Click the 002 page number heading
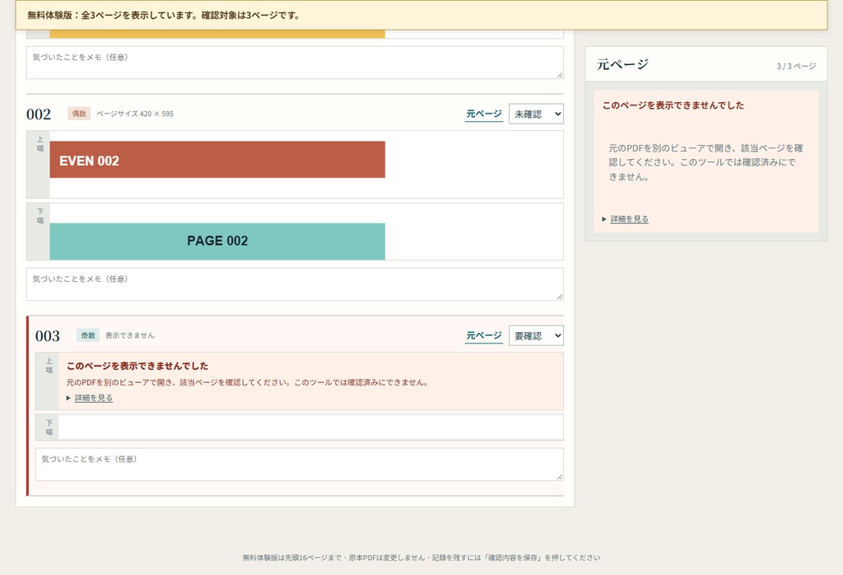This screenshot has width=843, height=575. pos(39,114)
